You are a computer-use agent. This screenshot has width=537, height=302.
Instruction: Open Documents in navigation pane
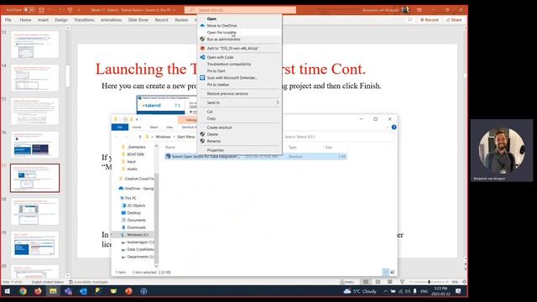tap(133, 220)
